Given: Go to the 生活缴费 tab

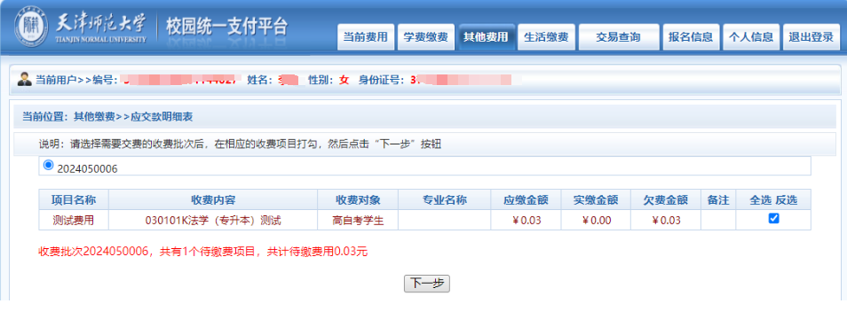Looking at the screenshot, I should (546, 37).
